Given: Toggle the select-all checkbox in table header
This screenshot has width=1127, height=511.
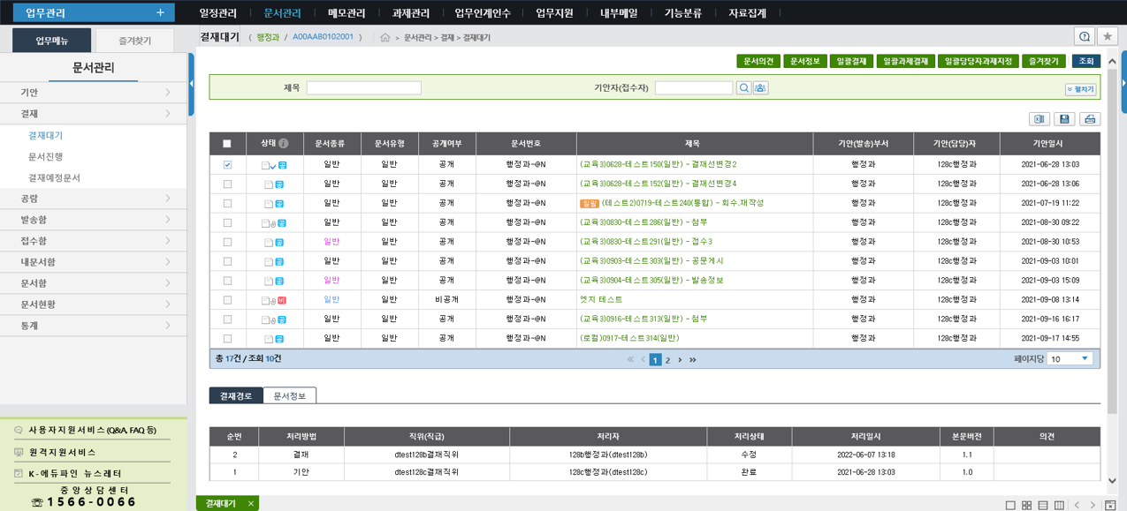Looking at the screenshot, I should (x=227, y=144).
